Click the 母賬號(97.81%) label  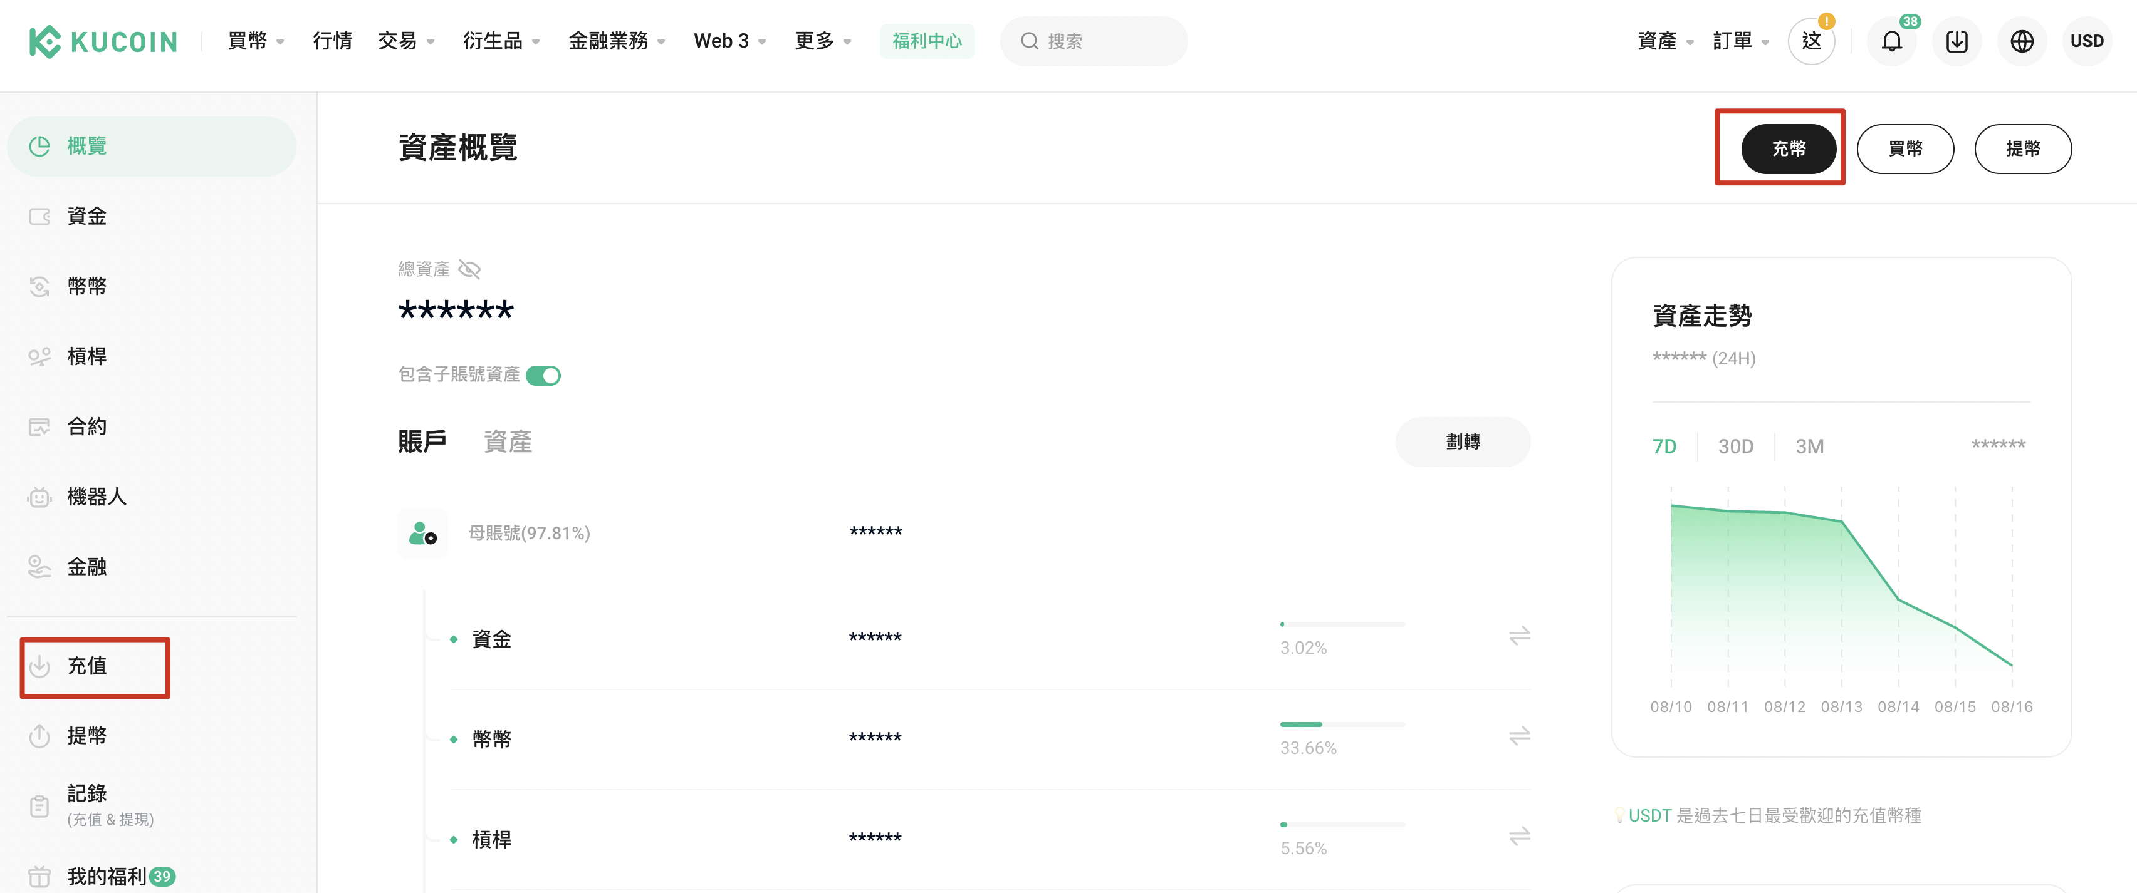(x=530, y=533)
